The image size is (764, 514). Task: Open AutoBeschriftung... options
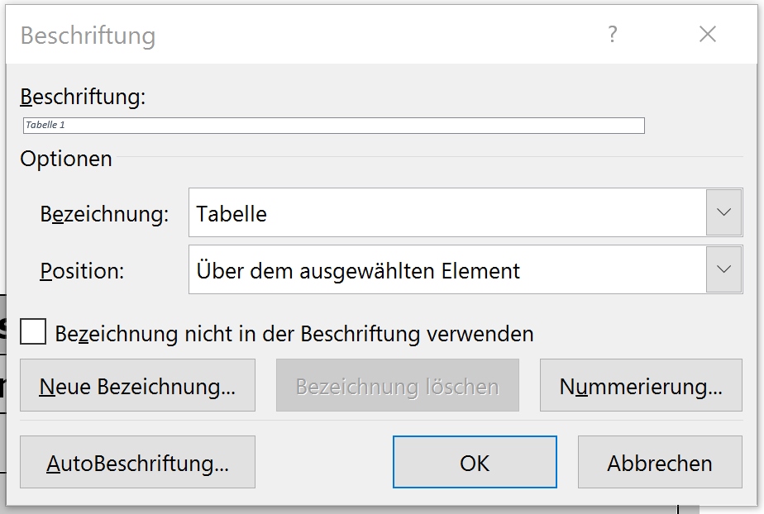(137, 462)
